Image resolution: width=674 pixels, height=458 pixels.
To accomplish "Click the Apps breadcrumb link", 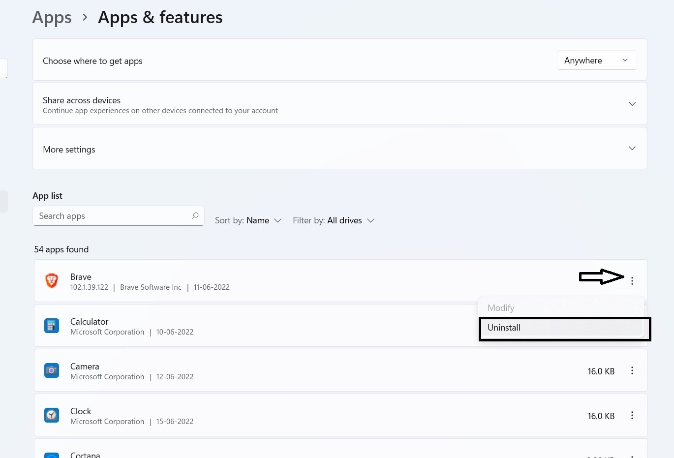I will (x=52, y=18).
